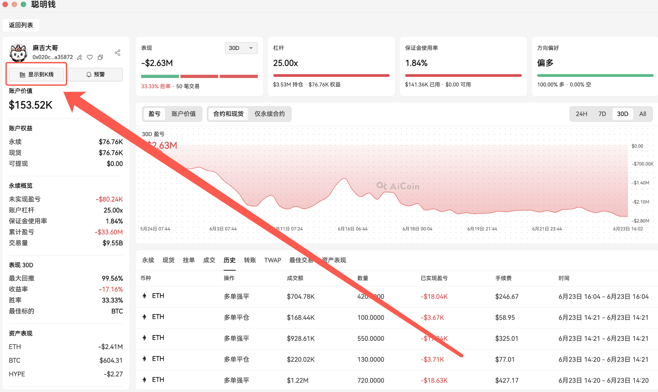Open the share icon for 麻吉大哥
Image resolution: width=658 pixels, height=392 pixels.
tap(118, 53)
